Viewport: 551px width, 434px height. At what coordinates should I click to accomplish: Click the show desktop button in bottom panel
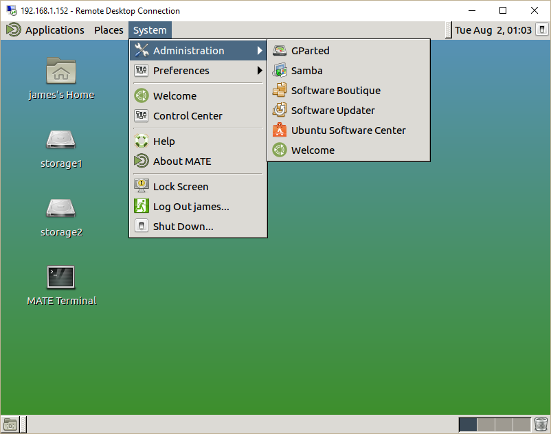point(10,425)
